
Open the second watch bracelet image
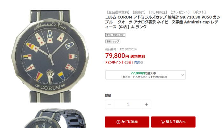pyautogui.click(x=55, y=118)
